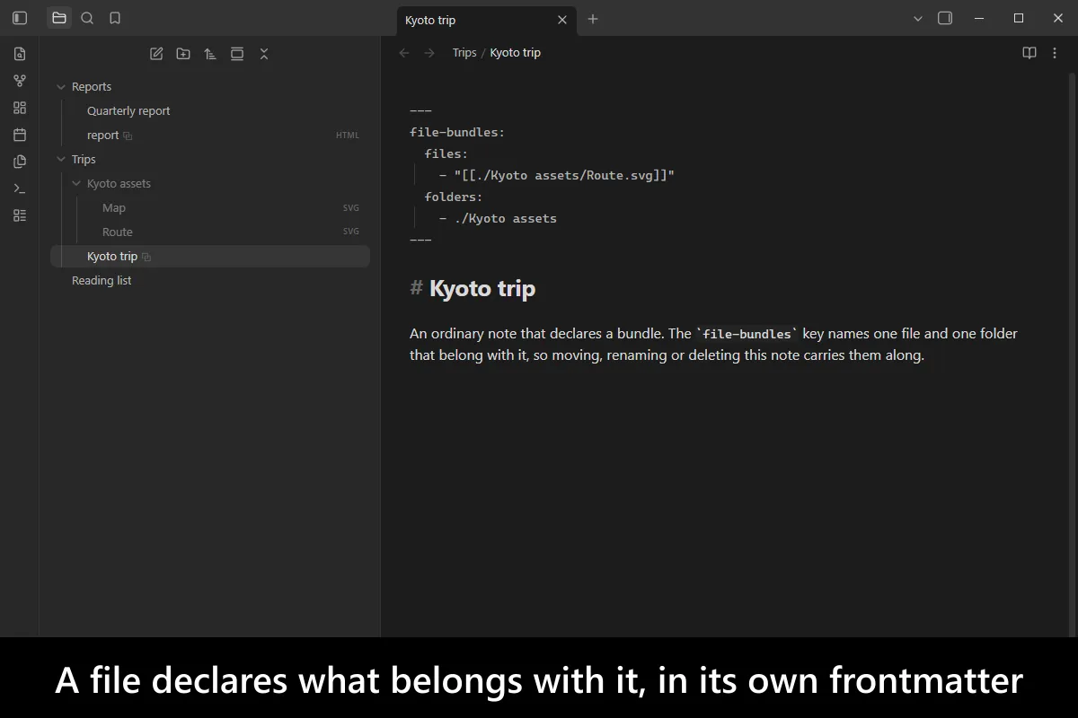Click Trips in the breadcrumb

click(464, 53)
